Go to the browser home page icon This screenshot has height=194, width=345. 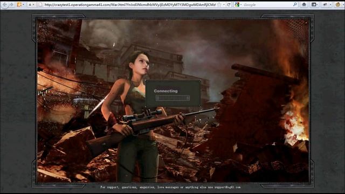point(304,5)
